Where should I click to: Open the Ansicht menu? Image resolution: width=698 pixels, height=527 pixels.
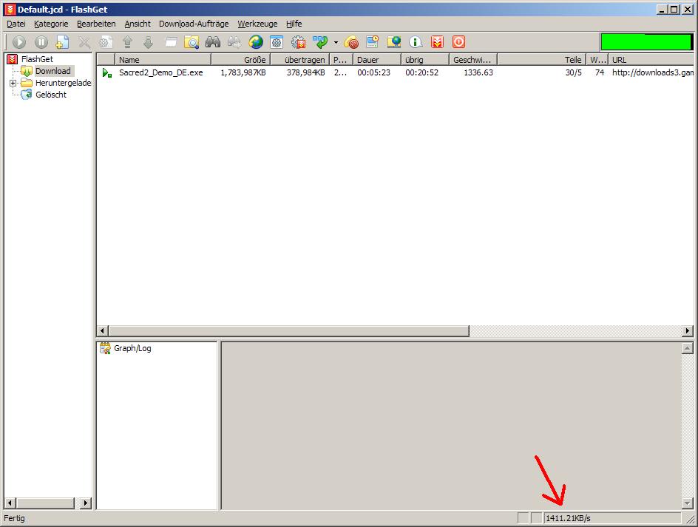click(138, 24)
